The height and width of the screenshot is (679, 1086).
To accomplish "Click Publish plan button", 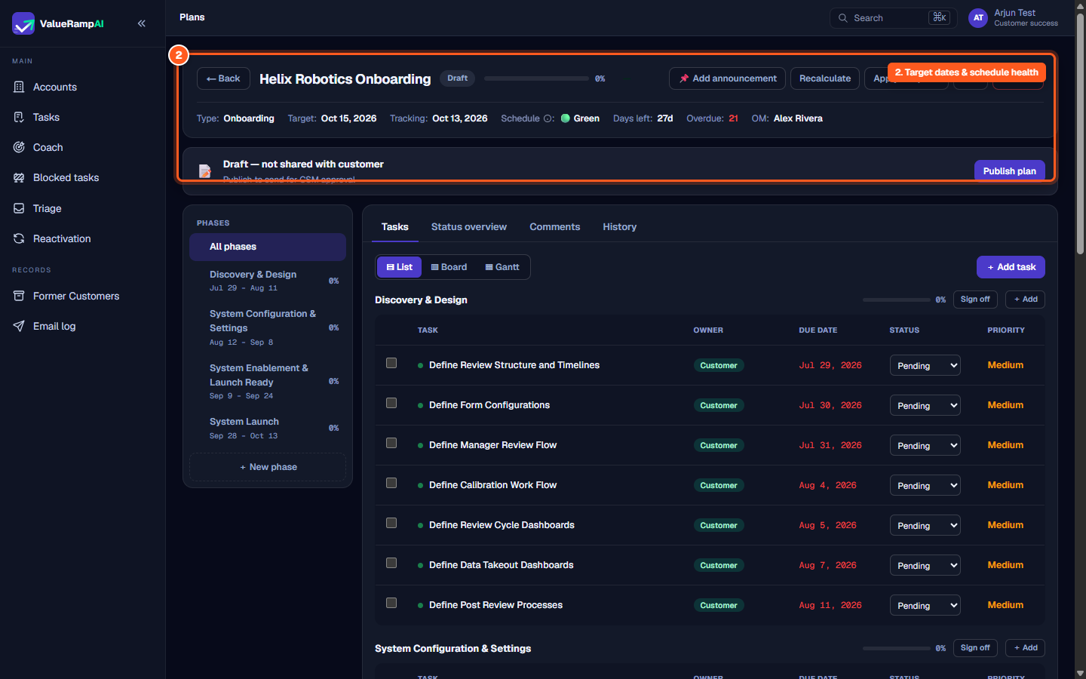I will point(1009,171).
